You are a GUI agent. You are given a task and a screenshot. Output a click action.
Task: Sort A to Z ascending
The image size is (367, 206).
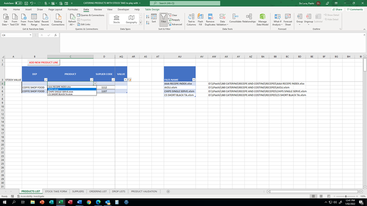point(148,16)
